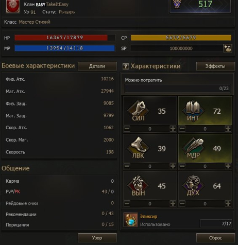Click the МДР feather stat icon
The image size is (238, 245).
click(193, 148)
